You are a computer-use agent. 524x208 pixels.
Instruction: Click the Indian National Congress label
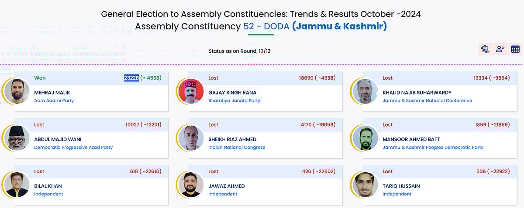237,148
